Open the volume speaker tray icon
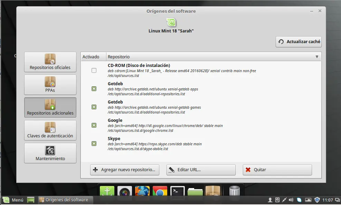Image resolution: width=341 pixels, height=205 pixels. (x=291, y=200)
